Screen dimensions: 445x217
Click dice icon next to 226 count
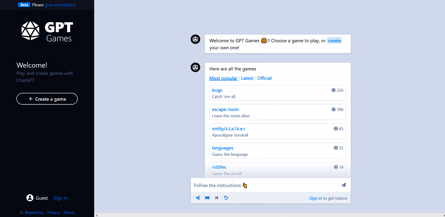tap(333, 90)
